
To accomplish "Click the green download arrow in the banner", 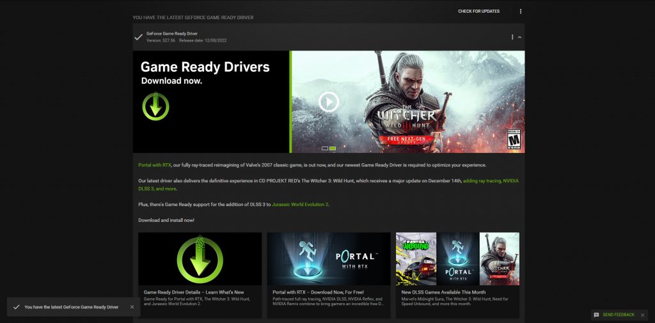I will 155,106.
